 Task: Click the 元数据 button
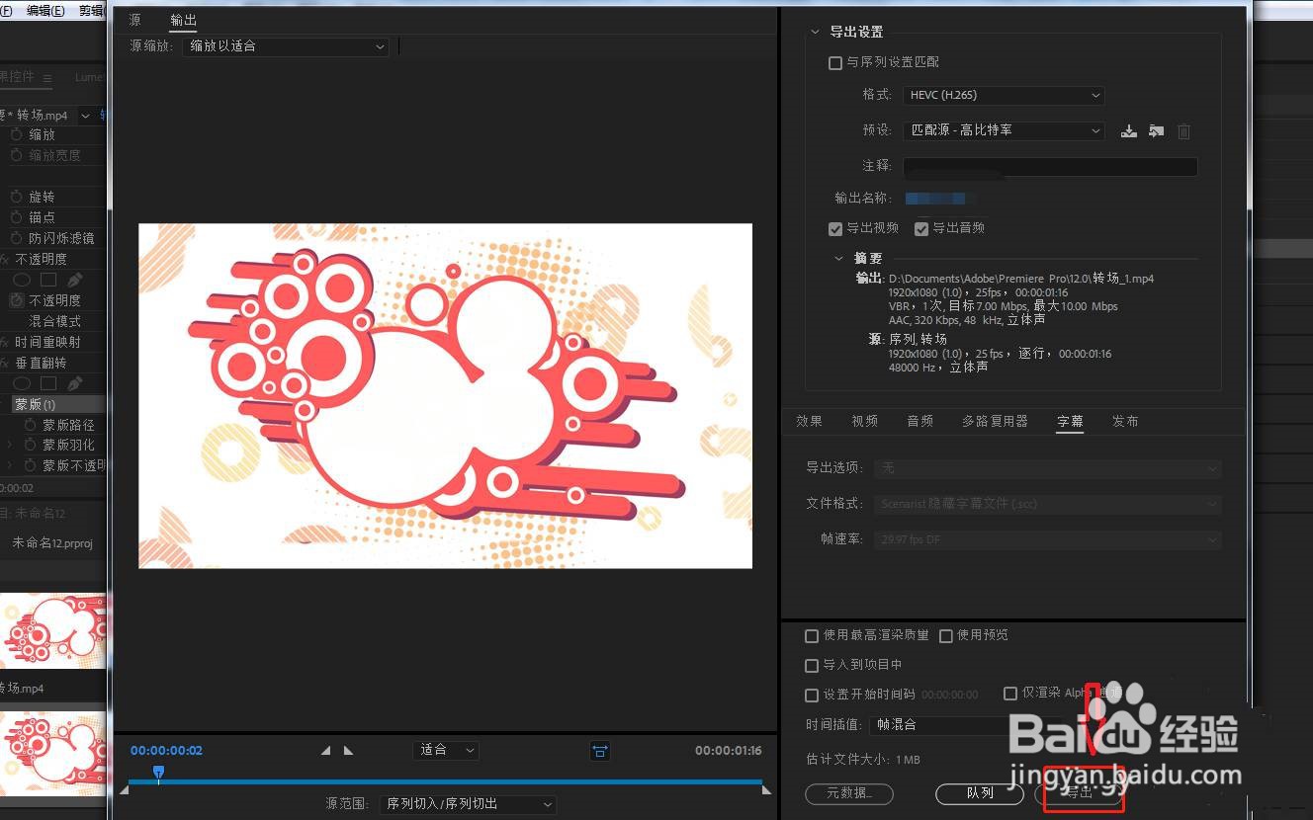click(x=849, y=793)
